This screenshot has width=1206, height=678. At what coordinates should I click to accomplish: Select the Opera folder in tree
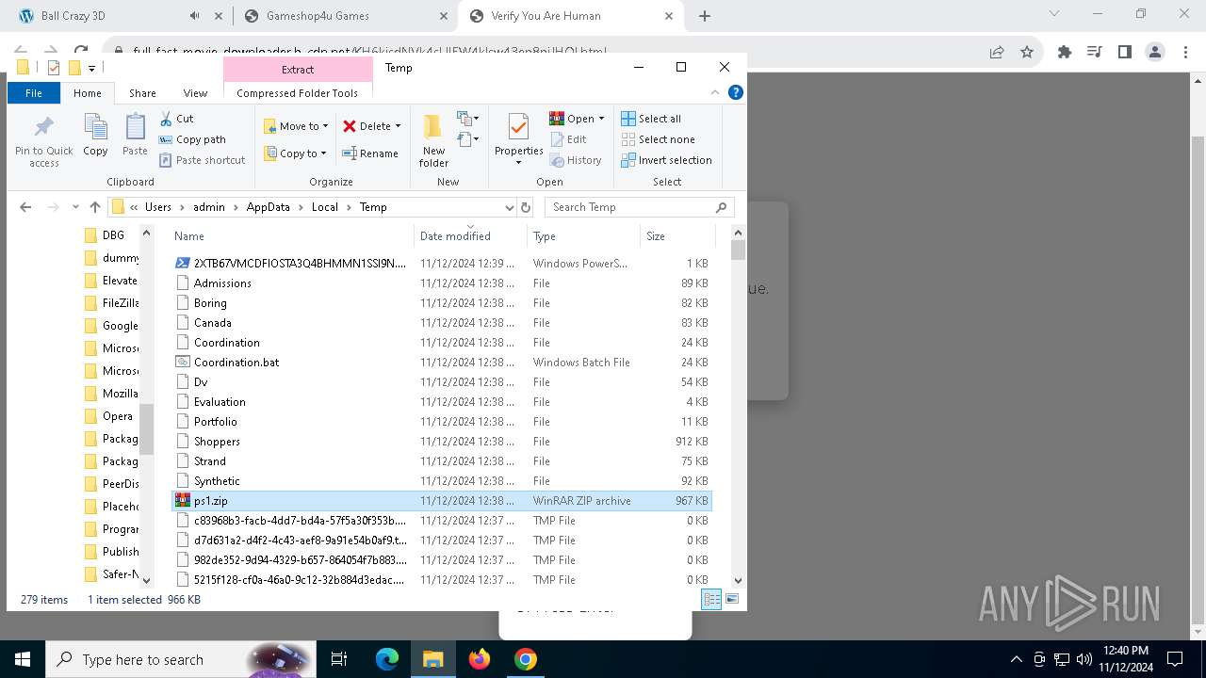(108, 416)
